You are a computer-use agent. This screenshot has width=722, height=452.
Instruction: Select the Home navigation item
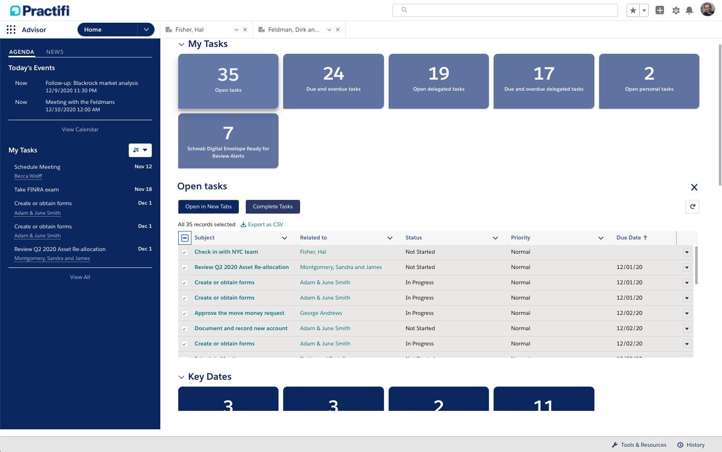(x=107, y=30)
